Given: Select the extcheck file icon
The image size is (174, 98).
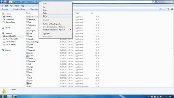Looking at the screenshot, I should coord(27,20).
